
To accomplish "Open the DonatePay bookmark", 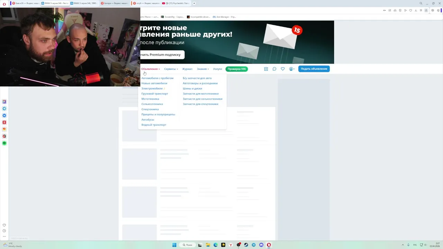I will [x=172, y=17].
